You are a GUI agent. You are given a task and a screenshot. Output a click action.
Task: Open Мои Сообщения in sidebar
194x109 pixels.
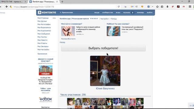pyautogui.click(x=44, y=34)
